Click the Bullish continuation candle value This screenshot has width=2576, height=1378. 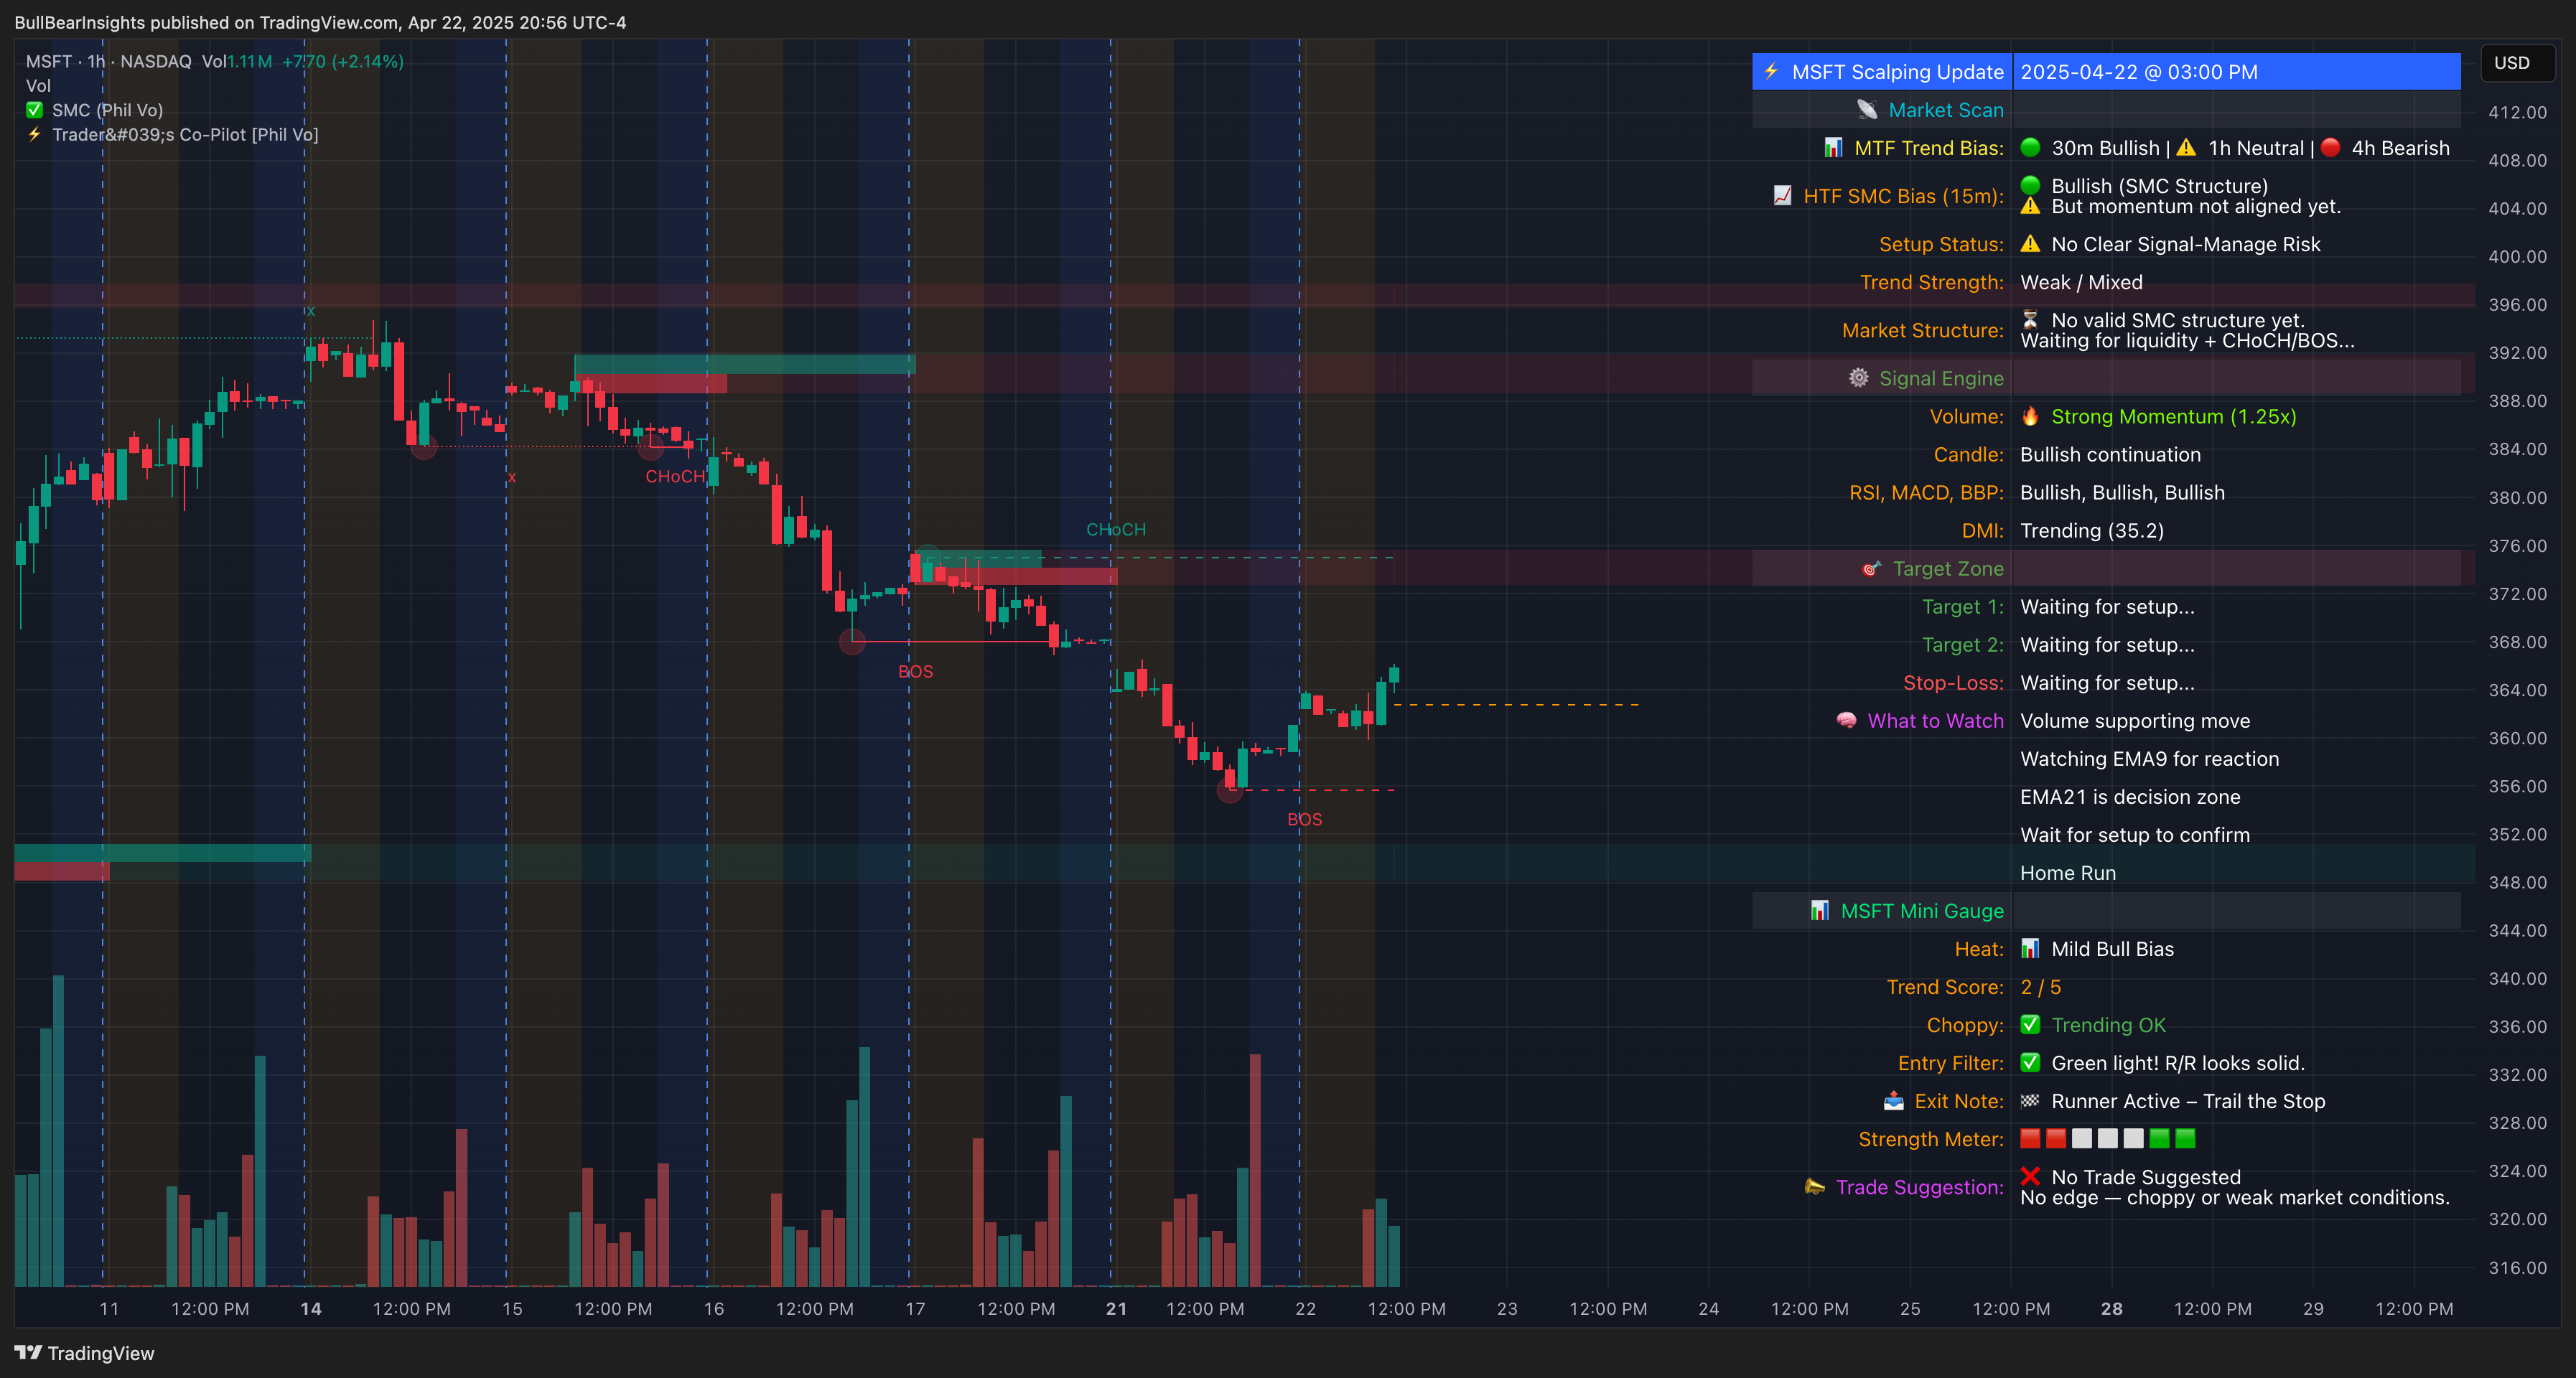tap(2110, 454)
